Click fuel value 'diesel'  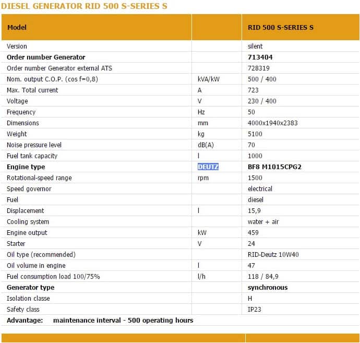pyautogui.click(x=255, y=200)
